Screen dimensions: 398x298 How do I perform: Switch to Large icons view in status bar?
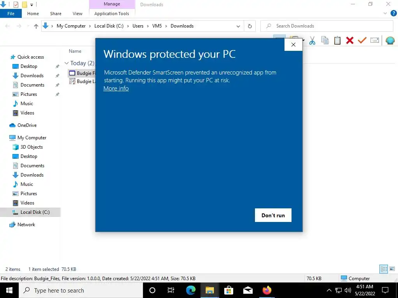[x=392, y=269]
